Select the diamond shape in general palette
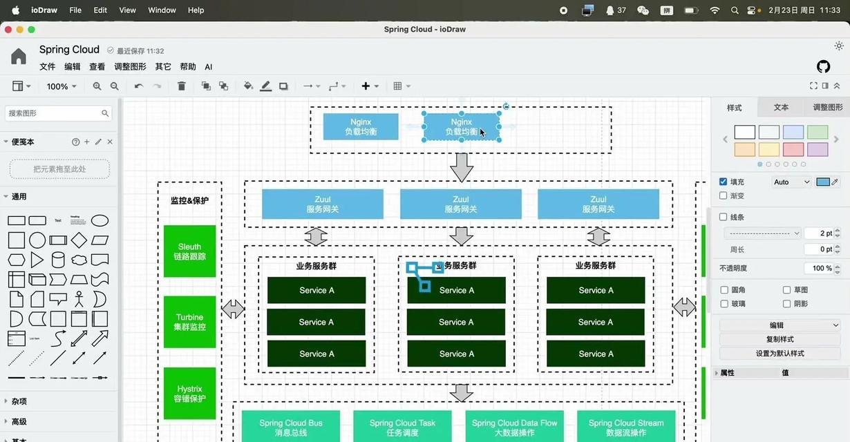 click(79, 240)
